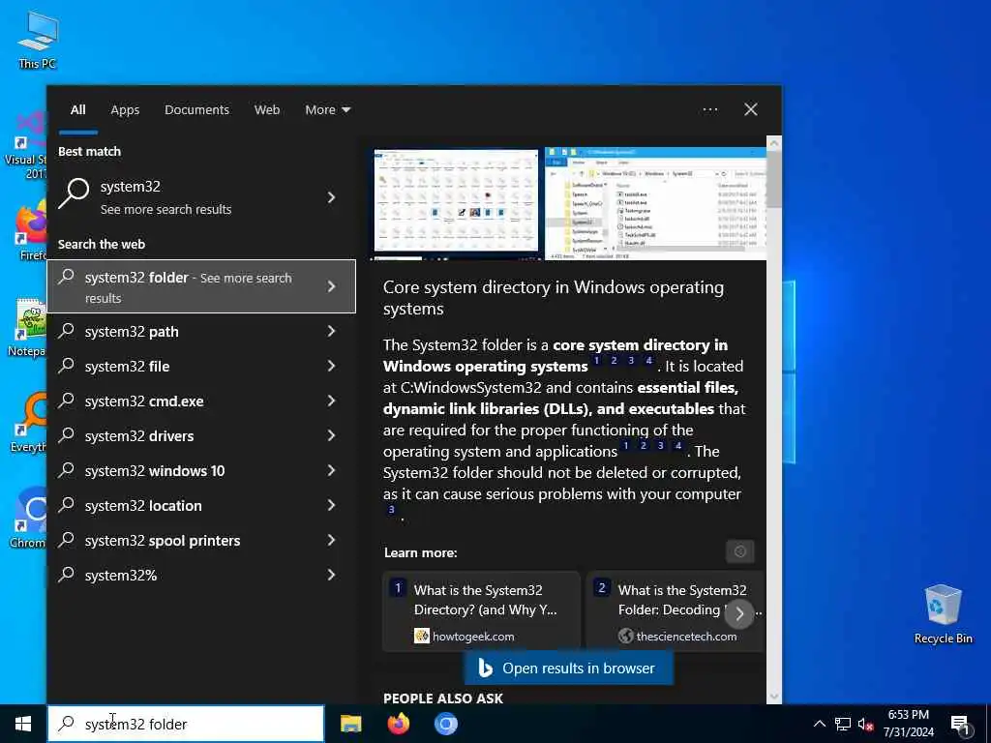Screen dimensions: 991x743
Task: Switch to the Web search tab
Action: coord(267,110)
